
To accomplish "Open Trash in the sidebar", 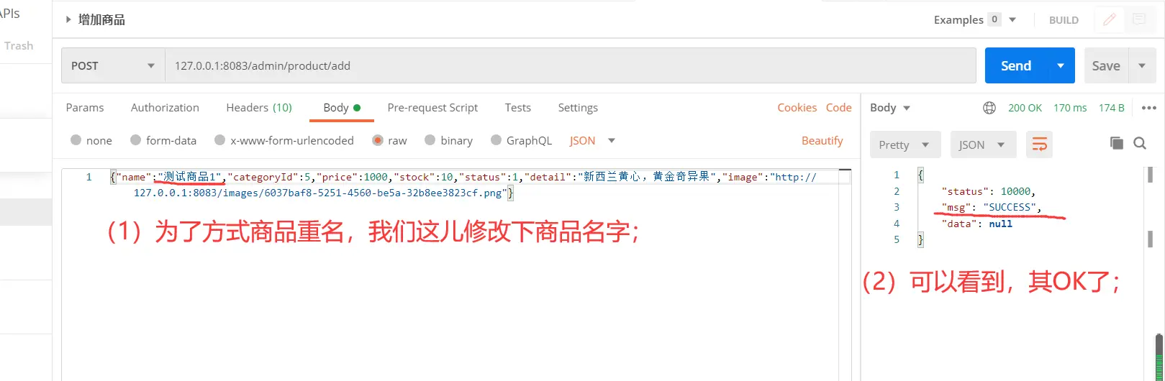I will 19,45.
